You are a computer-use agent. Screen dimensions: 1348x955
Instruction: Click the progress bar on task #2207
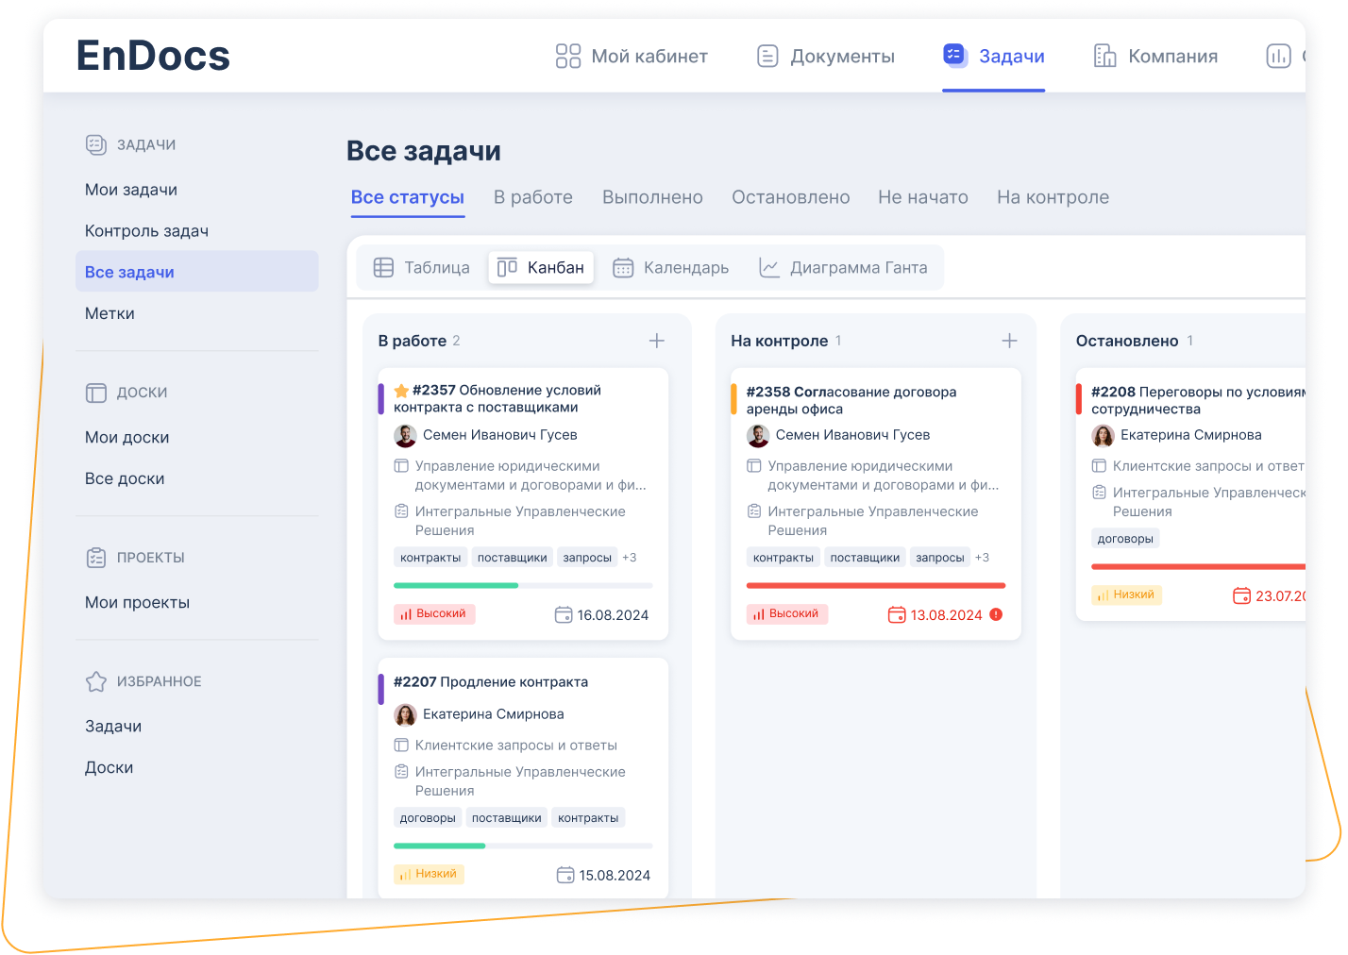coord(523,846)
